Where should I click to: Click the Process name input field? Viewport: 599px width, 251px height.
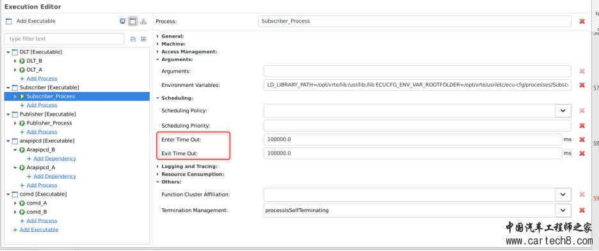tap(415, 21)
